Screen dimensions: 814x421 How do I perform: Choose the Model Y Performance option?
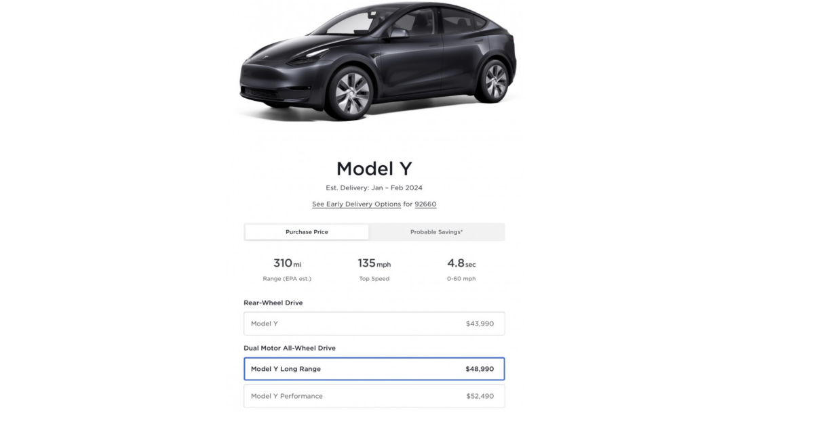click(374, 396)
